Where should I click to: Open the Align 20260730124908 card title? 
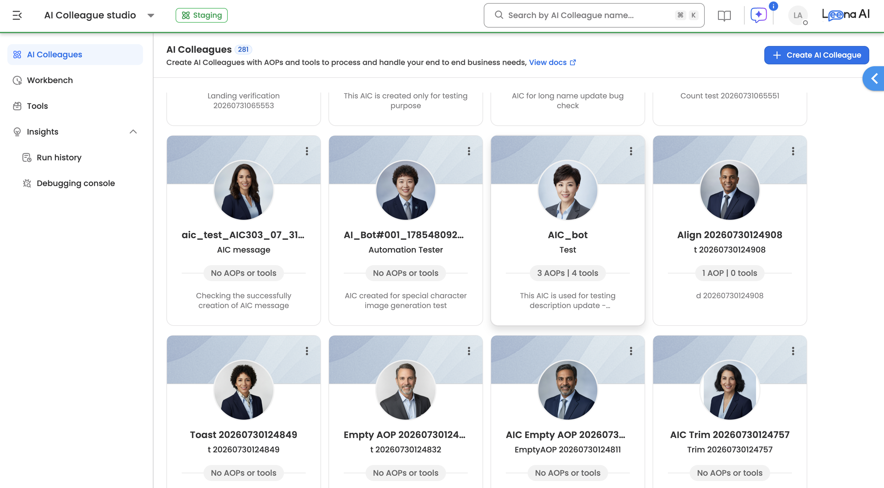730,235
